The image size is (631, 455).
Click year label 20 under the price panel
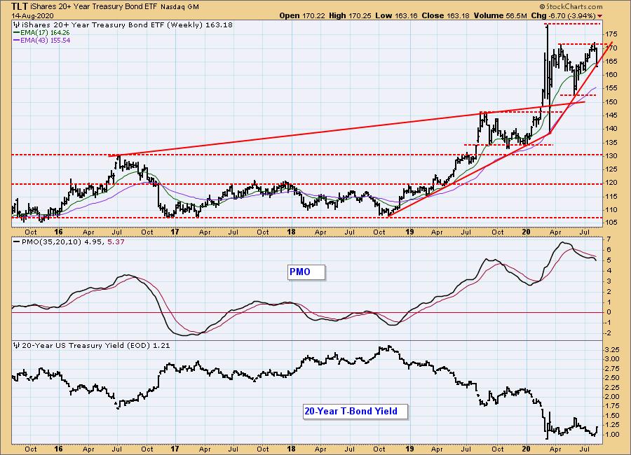[x=526, y=232]
